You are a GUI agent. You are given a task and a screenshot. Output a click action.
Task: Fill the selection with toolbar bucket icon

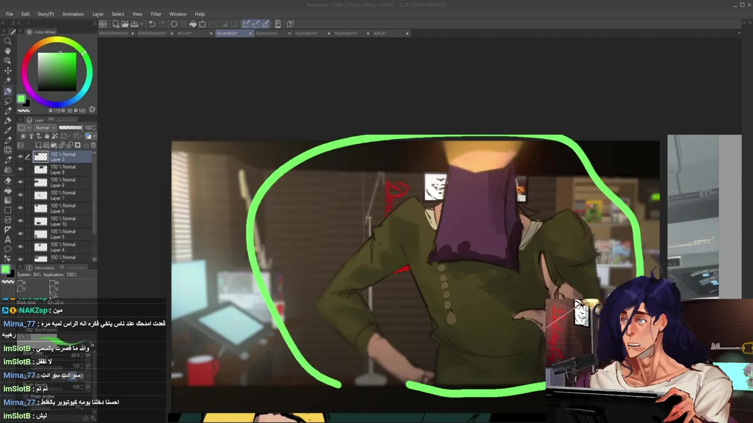click(193, 24)
